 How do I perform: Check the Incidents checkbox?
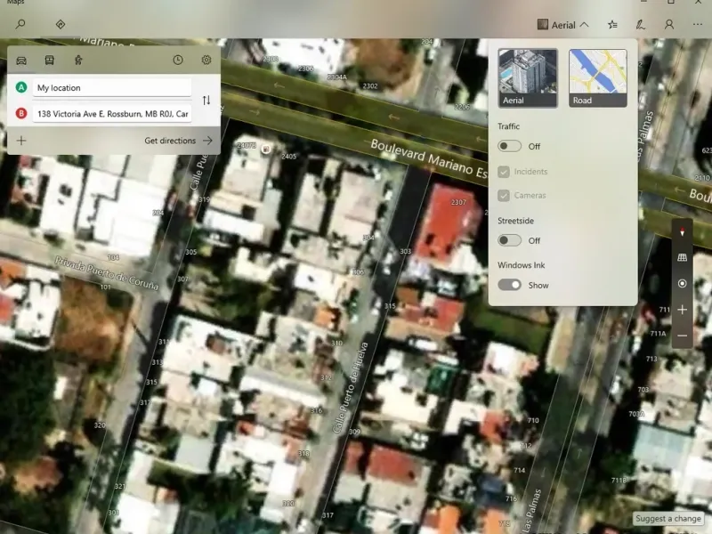[504, 172]
